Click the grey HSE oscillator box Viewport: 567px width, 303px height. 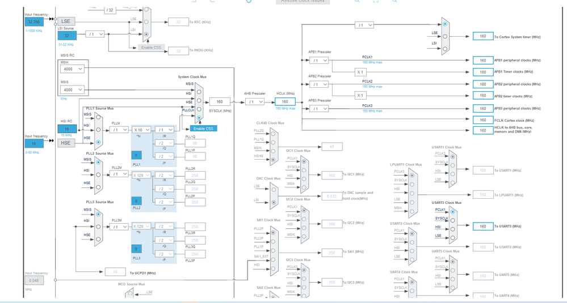click(66, 143)
